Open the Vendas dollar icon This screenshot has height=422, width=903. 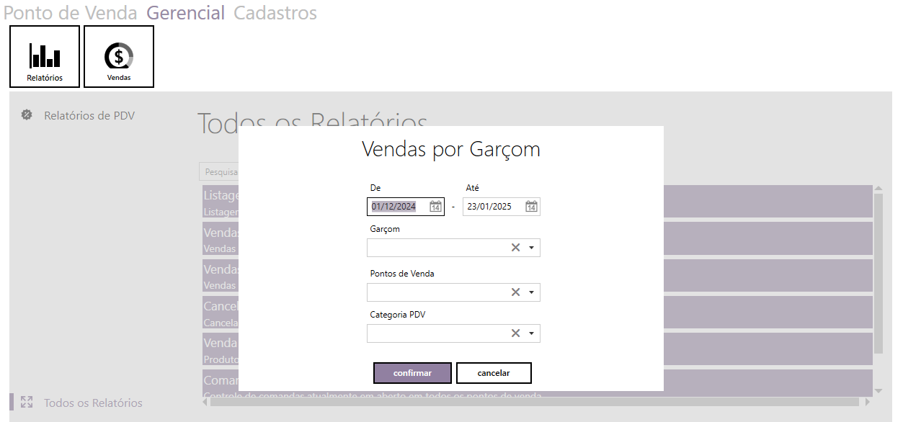tap(119, 56)
